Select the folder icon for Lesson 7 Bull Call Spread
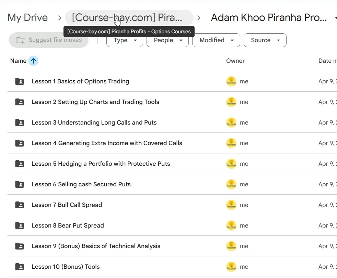Viewport: 337px width, 278px height. (x=20, y=205)
